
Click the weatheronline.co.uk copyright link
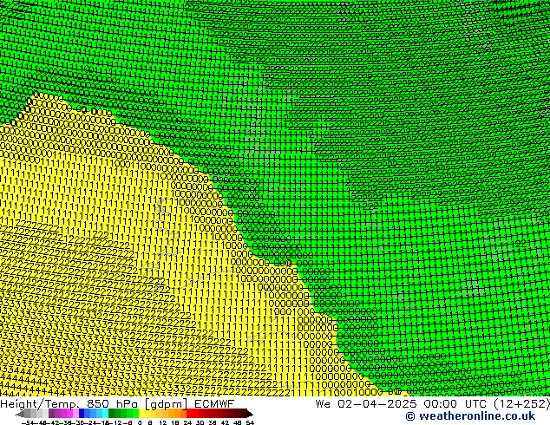(x=470, y=416)
